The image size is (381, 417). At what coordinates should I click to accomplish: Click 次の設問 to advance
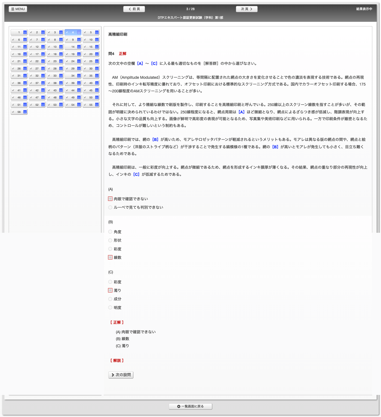click(x=121, y=375)
